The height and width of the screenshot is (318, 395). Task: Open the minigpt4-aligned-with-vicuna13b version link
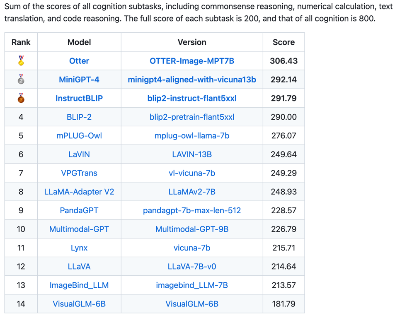[192, 79]
